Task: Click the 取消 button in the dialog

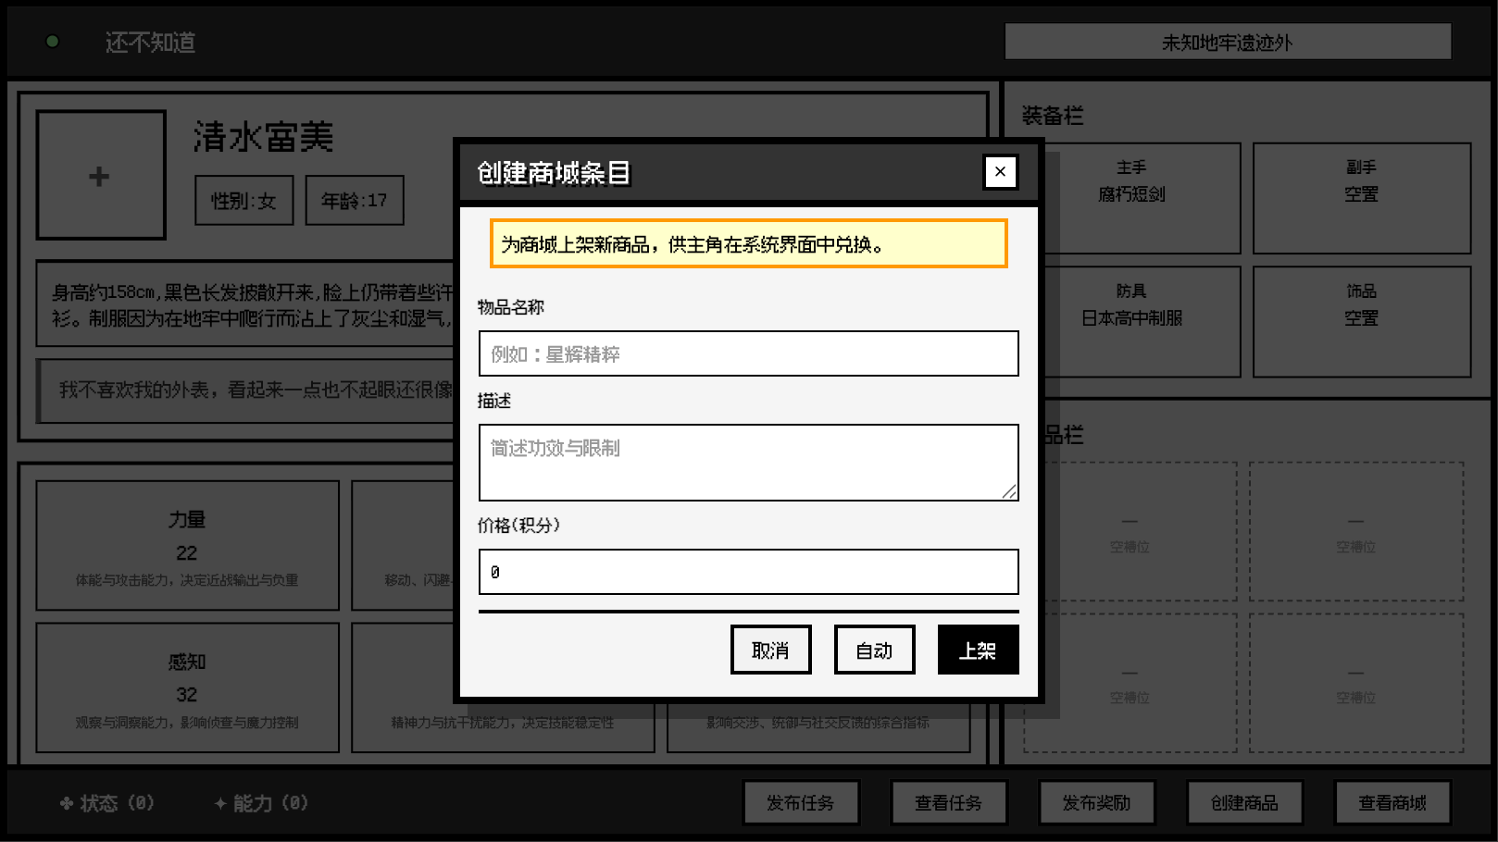Action: [x=770, y=650]
